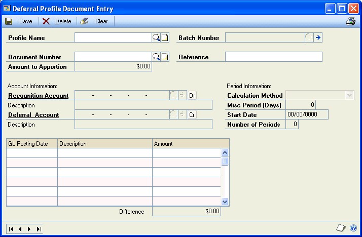Viewport: 362px width, 237px height.
Task: Click the Recognition Account lookup icon
Action: pyautogui.click(x=173, y=95)
